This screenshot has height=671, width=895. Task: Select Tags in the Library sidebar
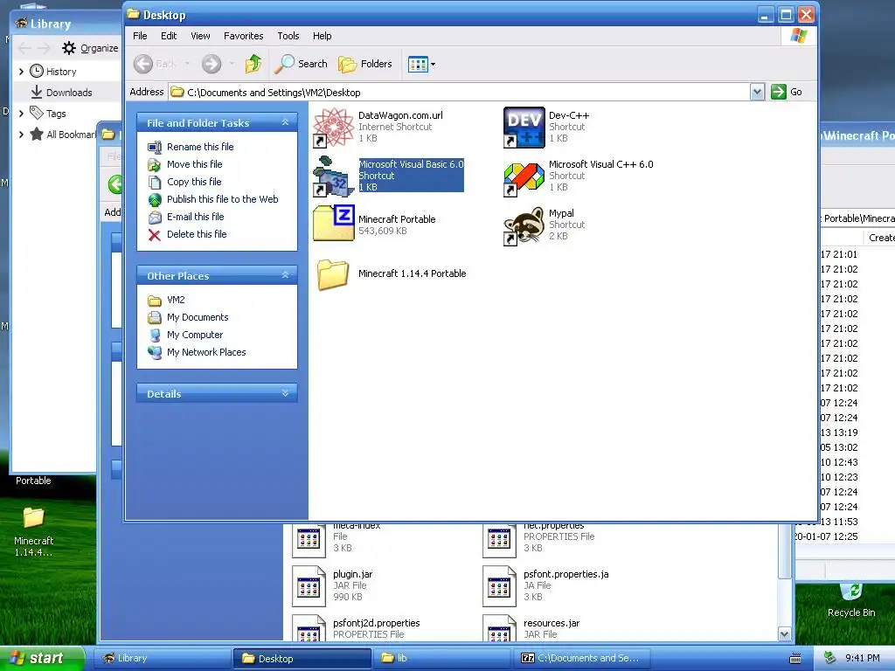[56, 114]
